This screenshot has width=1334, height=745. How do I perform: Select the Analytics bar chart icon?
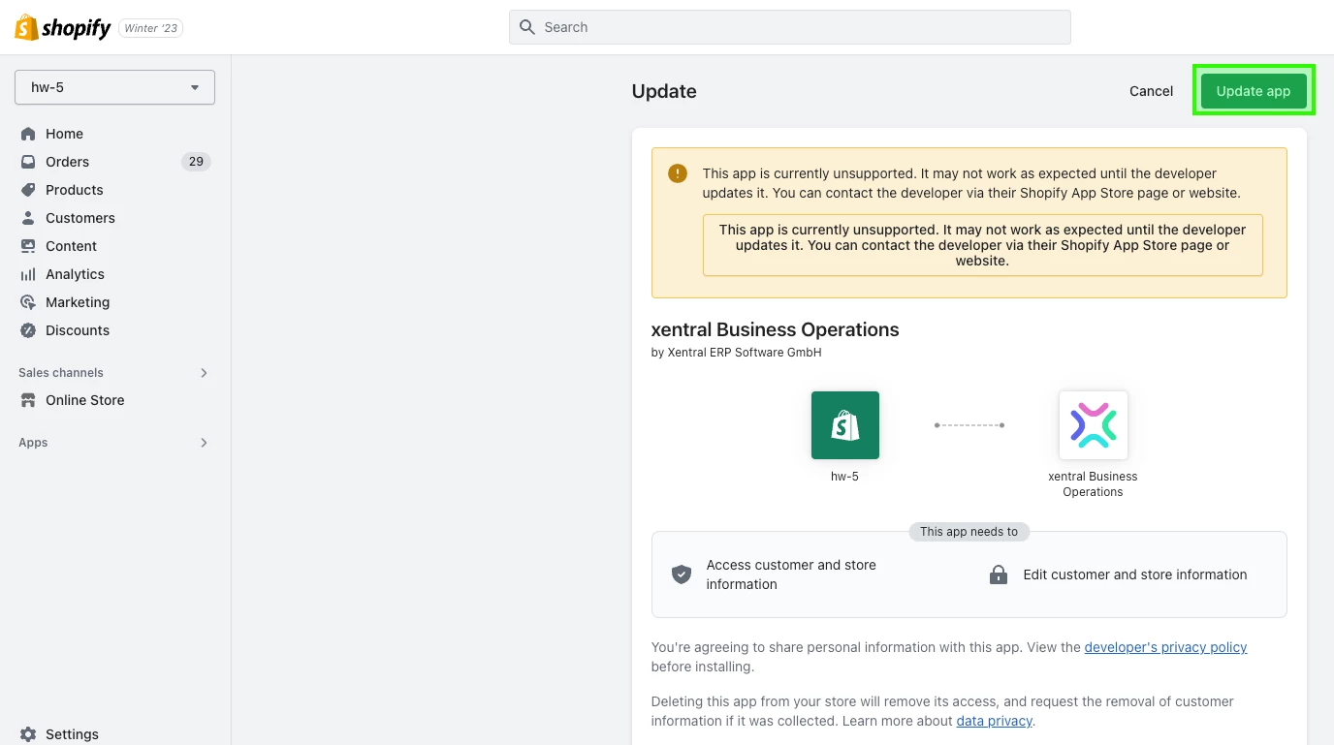28,274
